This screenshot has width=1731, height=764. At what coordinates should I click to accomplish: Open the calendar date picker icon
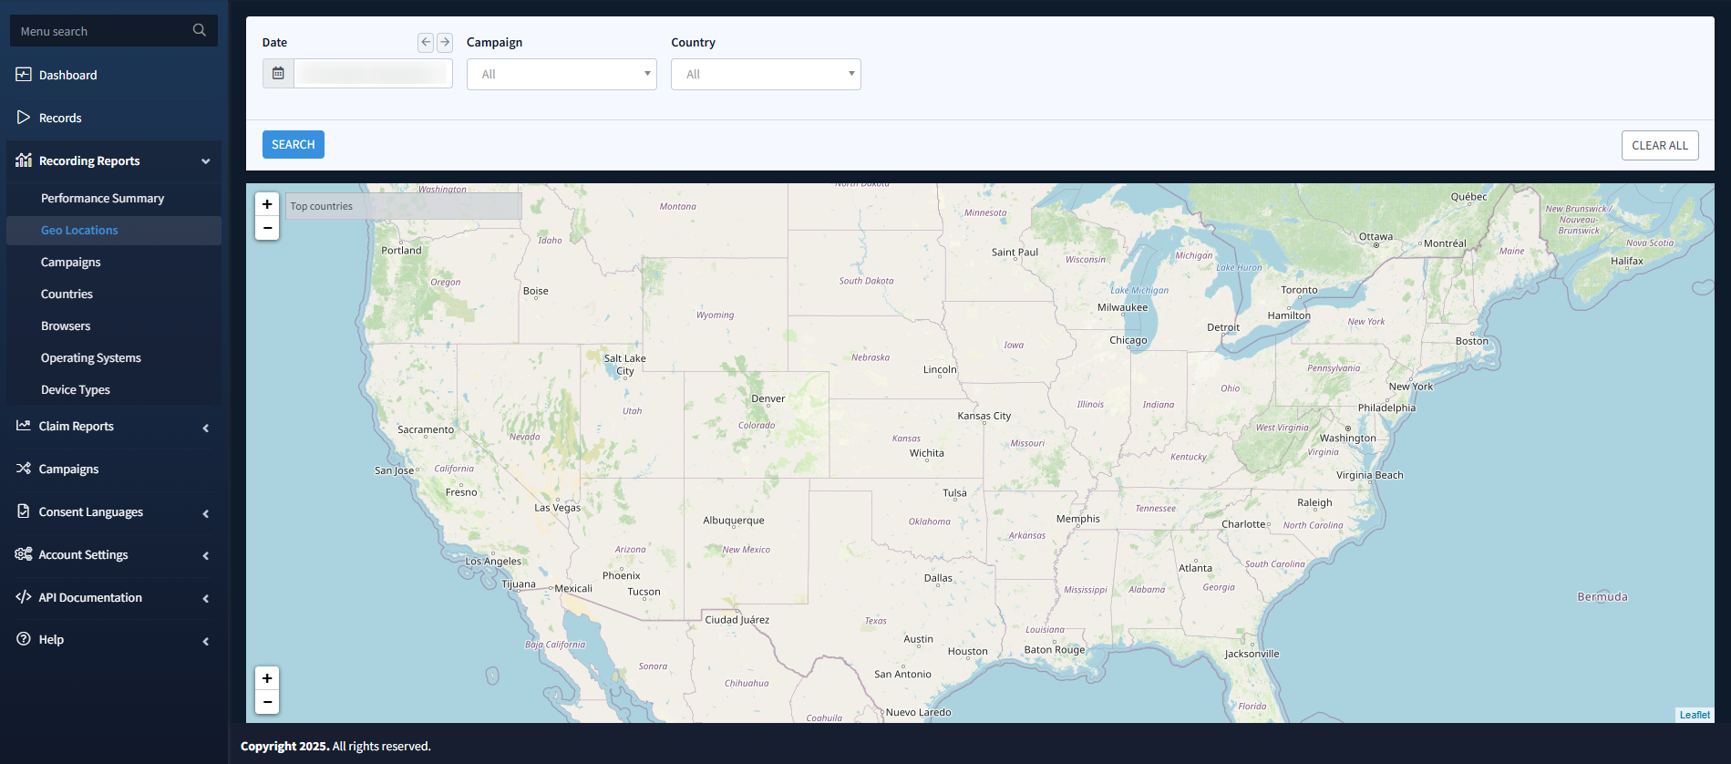point(278,74)
